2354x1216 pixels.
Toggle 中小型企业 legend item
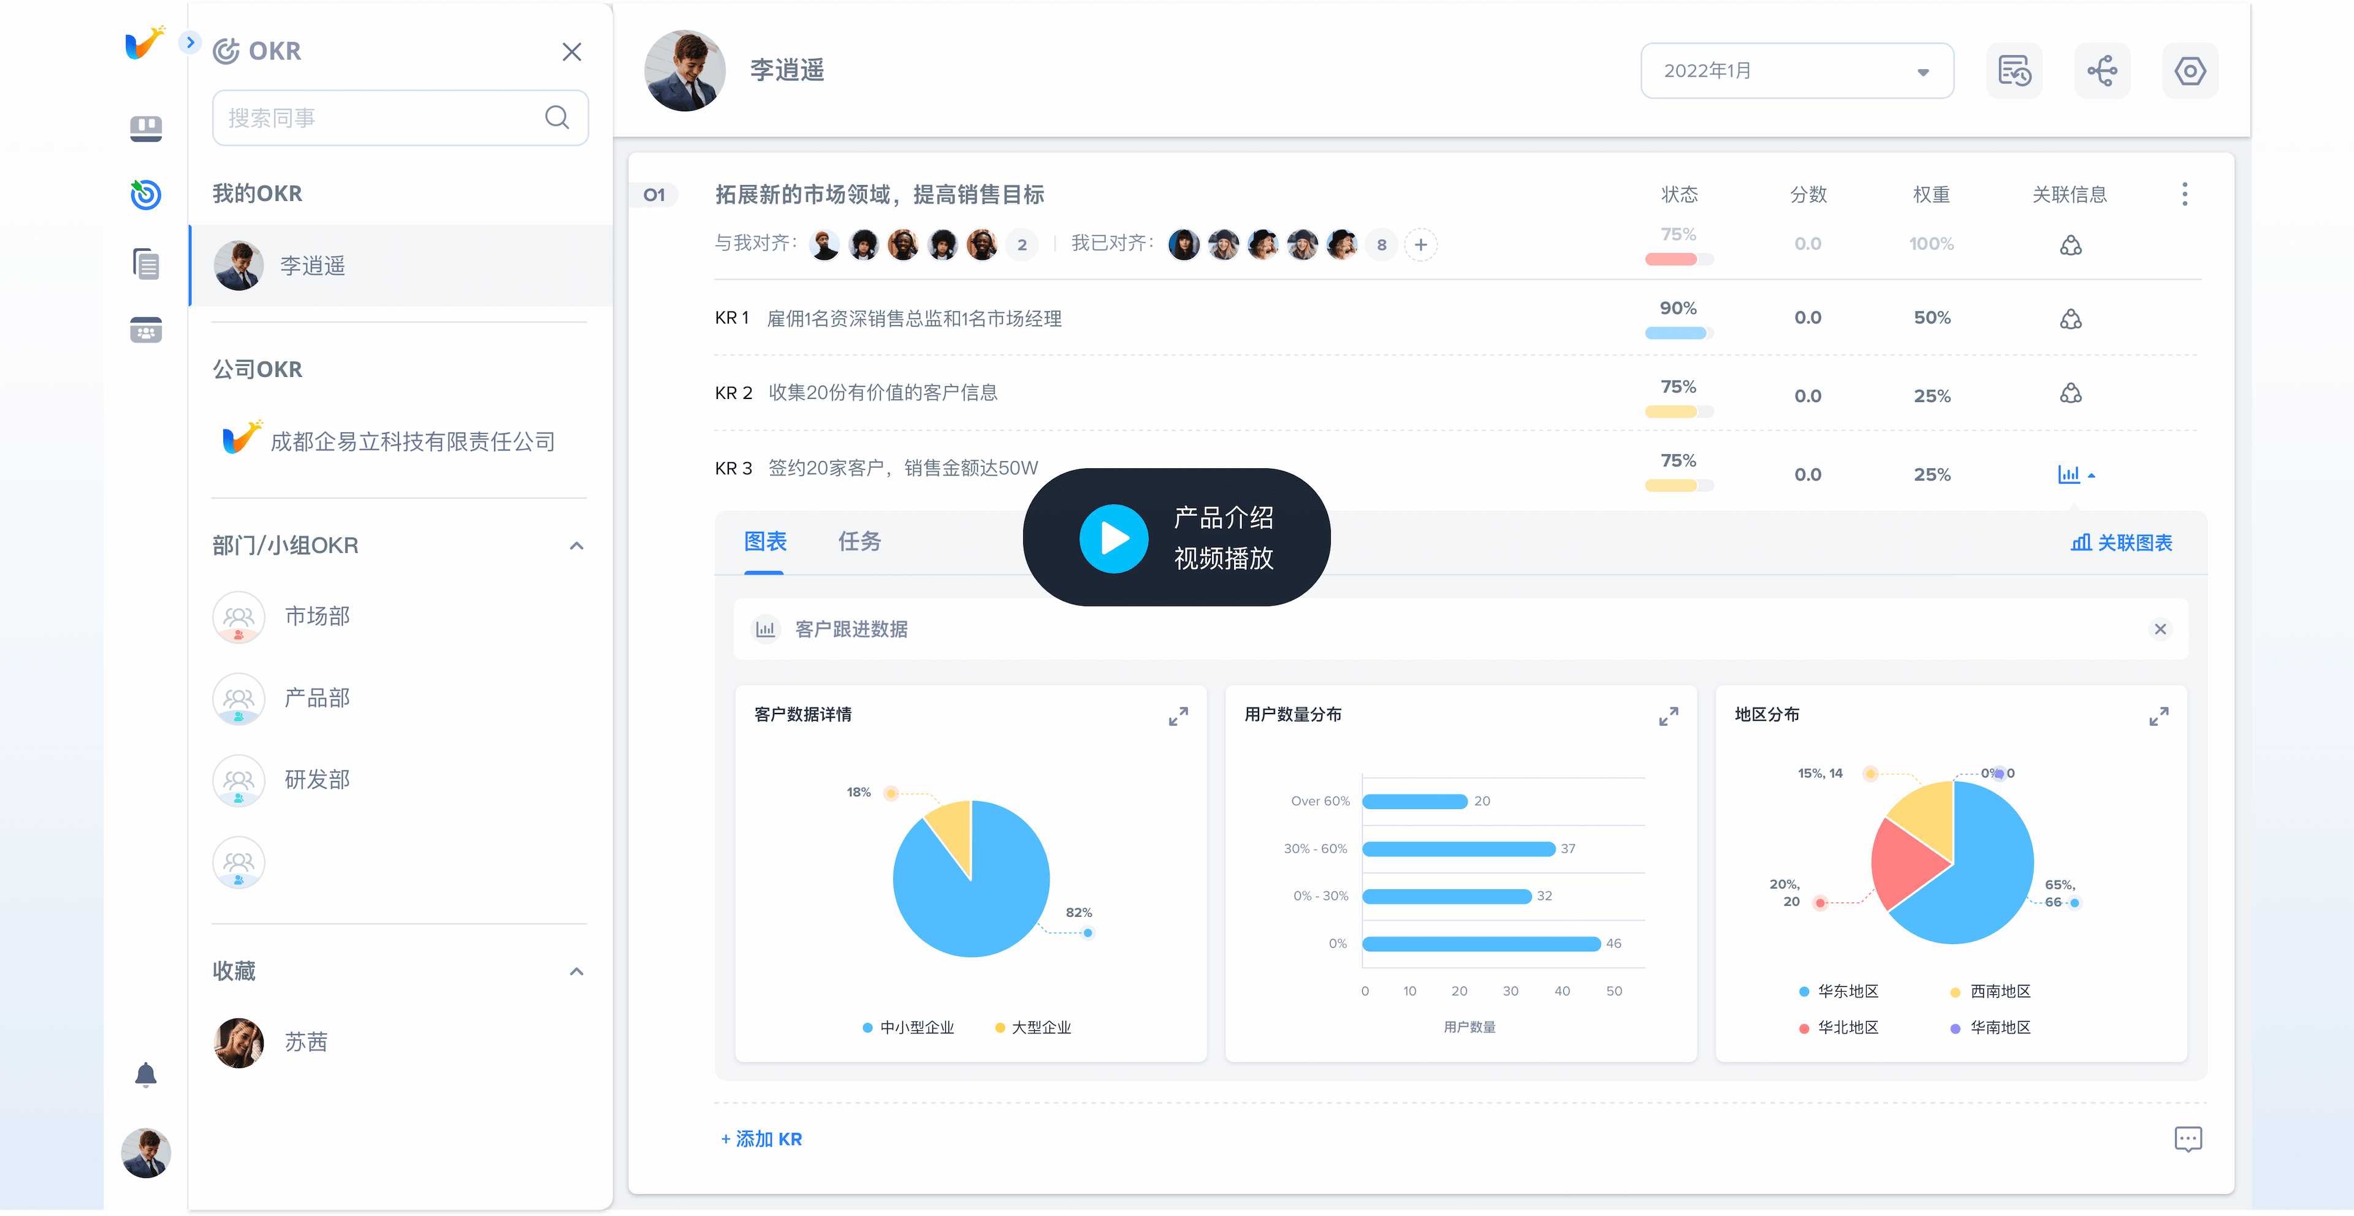pos(908,1028)
